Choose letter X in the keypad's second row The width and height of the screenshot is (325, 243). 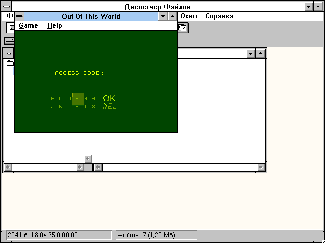93,107
